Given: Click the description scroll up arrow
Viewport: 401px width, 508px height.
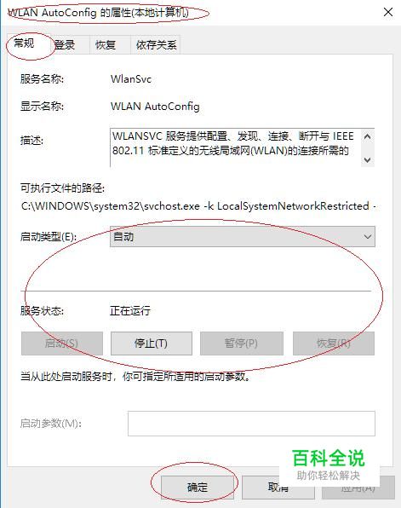Looking at the screenshot, I should [367, 136].
